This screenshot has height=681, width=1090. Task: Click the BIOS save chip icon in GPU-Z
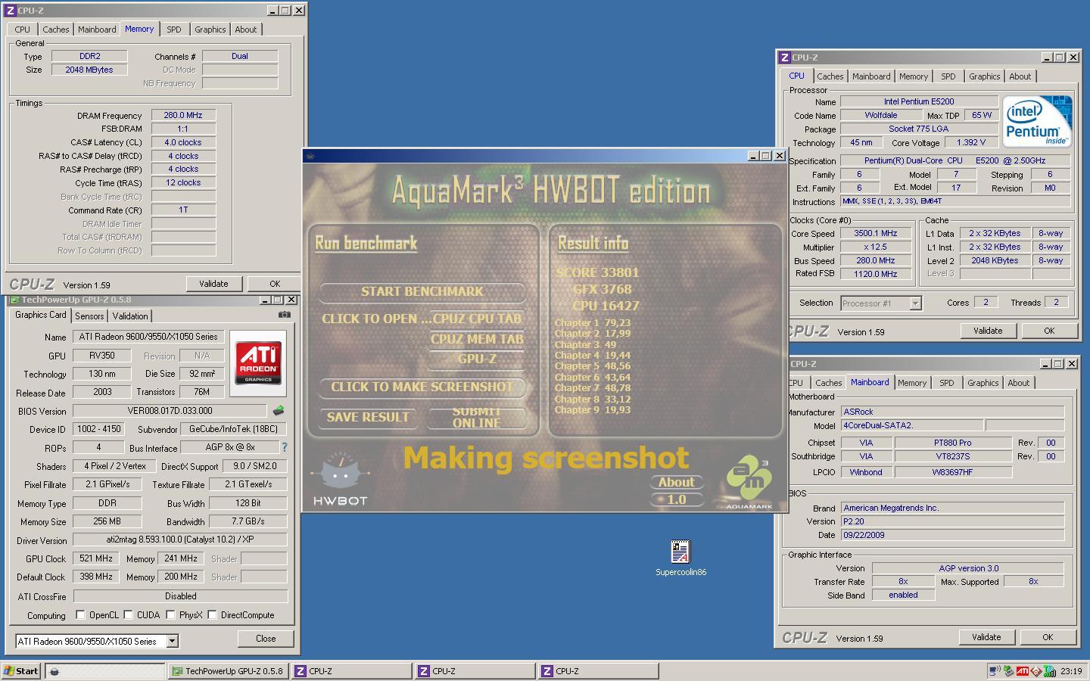point(279,411)
